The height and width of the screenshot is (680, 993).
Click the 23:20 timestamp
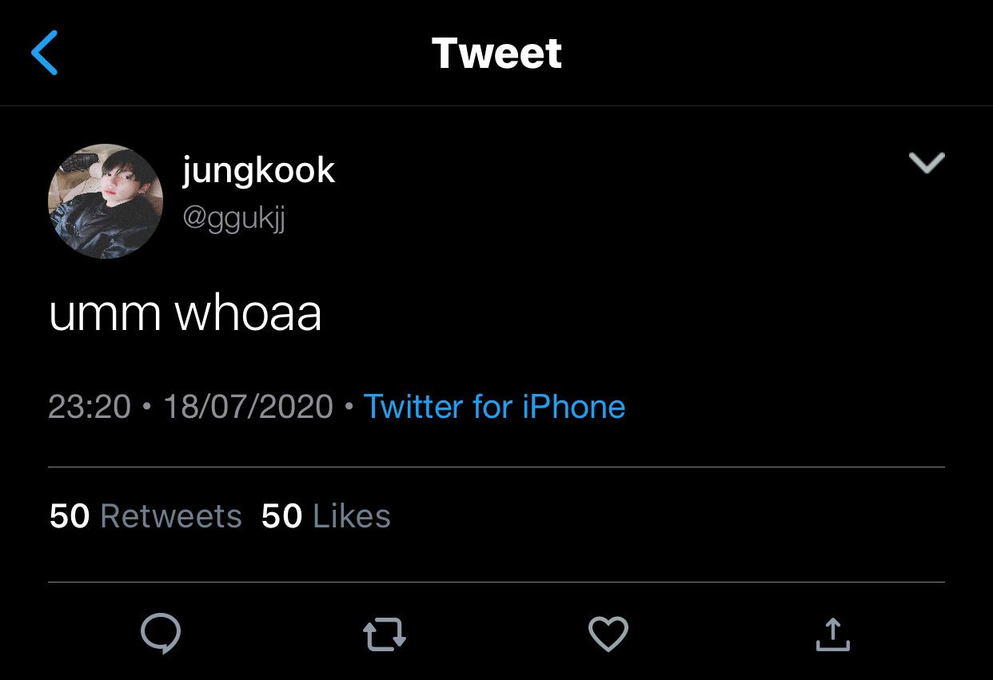click(89, 407)
